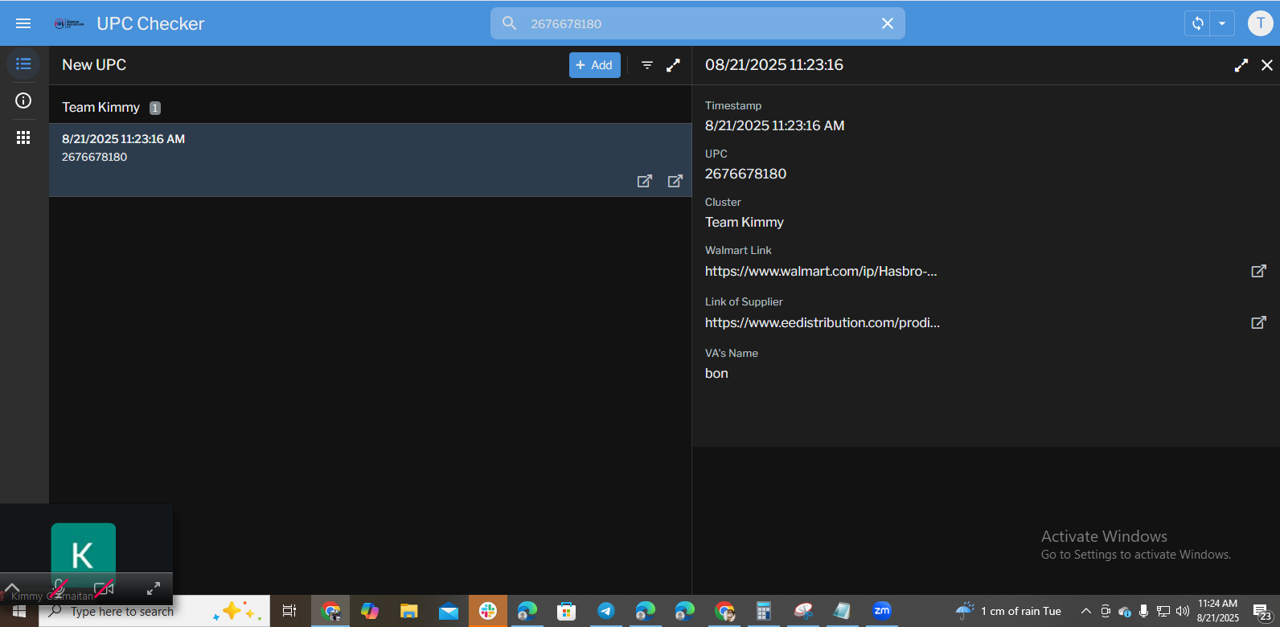Select the list view sidebar icon
Screen dimensions: 1280x627
pos(23,64)
